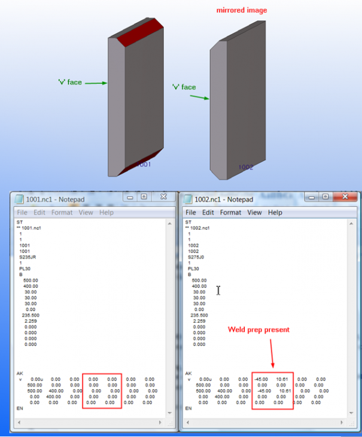Click the PL30 line in 1002.nc1
Screen dimensions: 362x437
click(193, 269)
